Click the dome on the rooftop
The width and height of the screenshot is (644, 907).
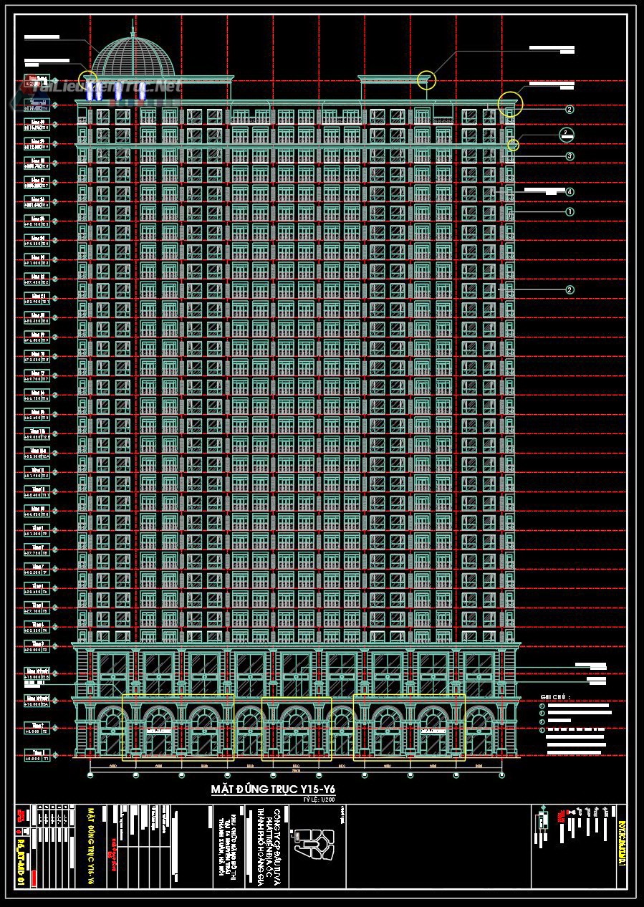(133, 57)
